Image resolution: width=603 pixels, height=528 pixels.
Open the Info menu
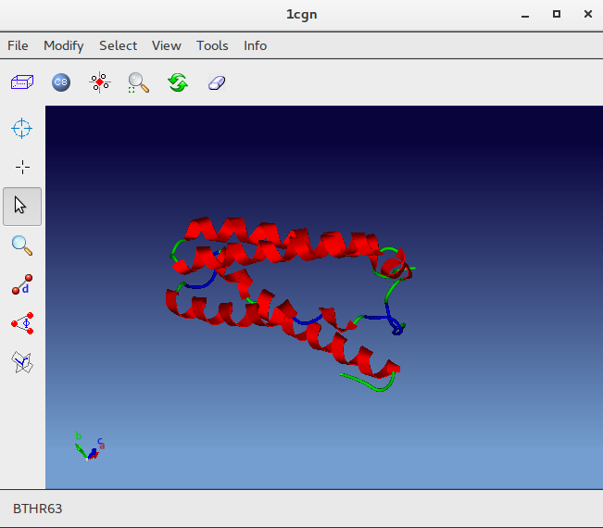pos(255,45)
